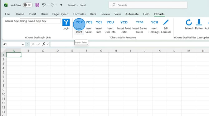The height and width of the screenshot is (116, 209).
Task: Open the Draw tab
Action: click(x=44, y=14)
